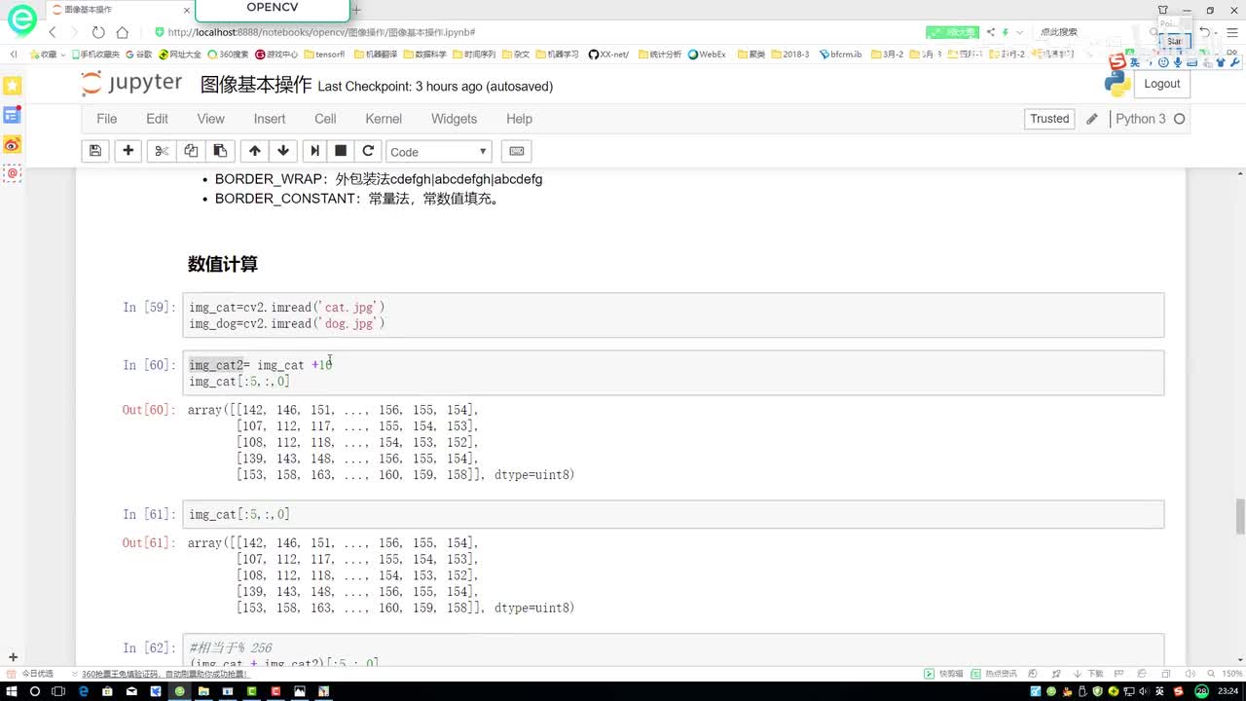1246x701 pixels.
Task: Open the Insert menu
Action: click(270, 119)
